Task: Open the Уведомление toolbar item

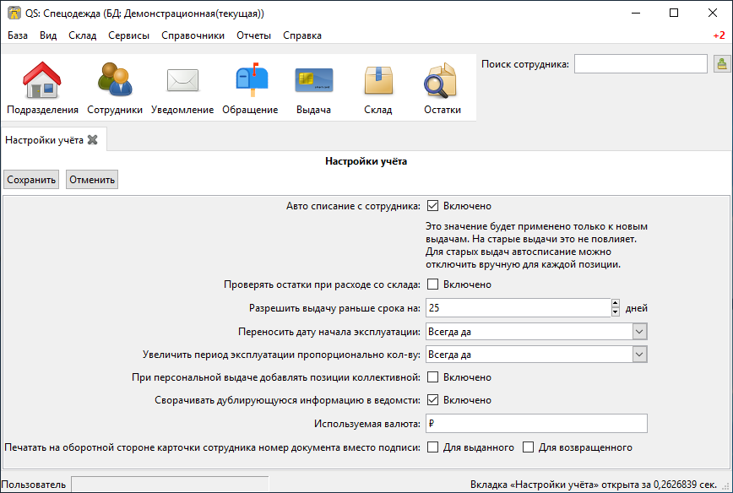Action: [x=182, y=88]
